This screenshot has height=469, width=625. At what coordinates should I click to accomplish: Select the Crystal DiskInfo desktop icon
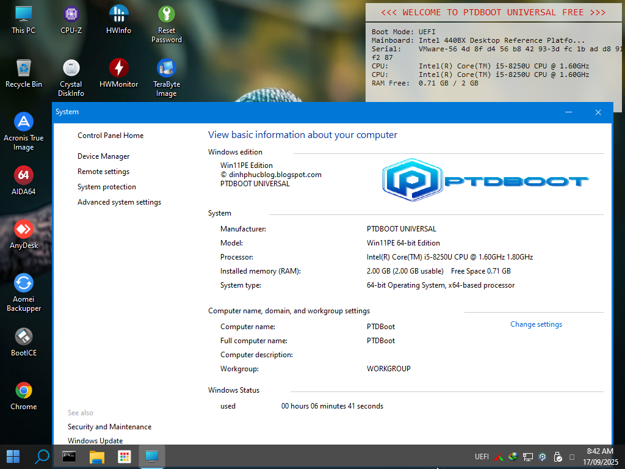click(x=71, y=68)
